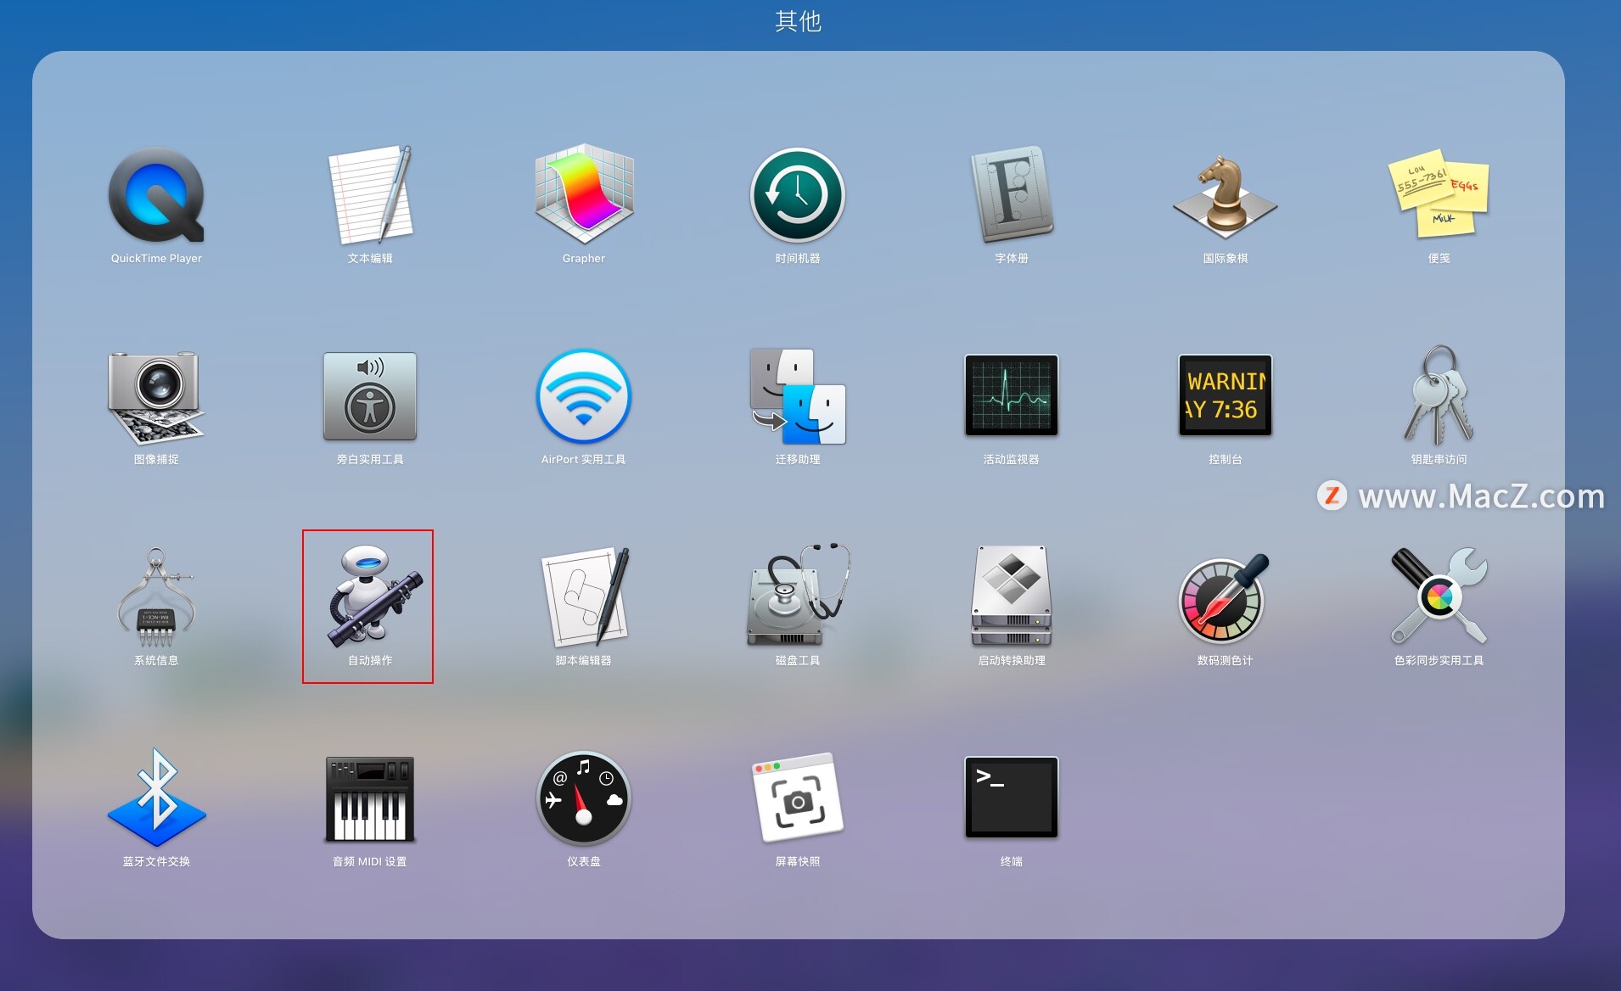This screenshot has height=991, width=1621.
Task: Open 色彩同步实用工具 ColorSync icon
Action: coord(1439,597)
